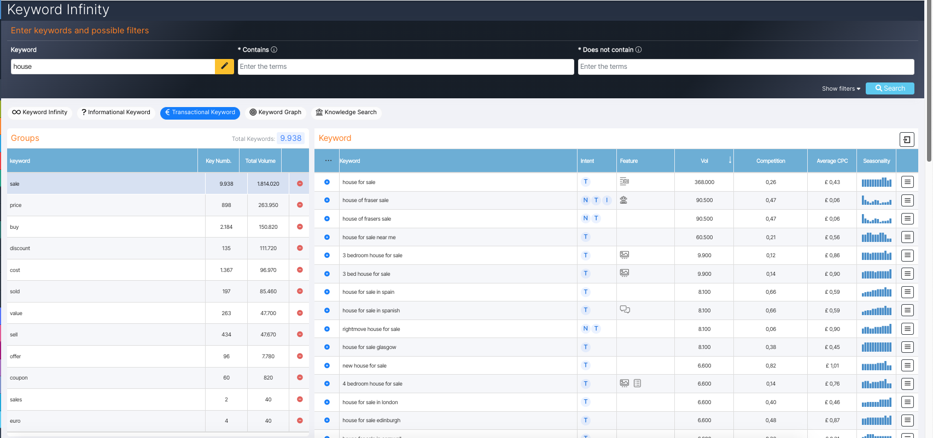Remove the 'sale' group with red minus icon
Viewport: 933px width, 438px height.
click(300, 184)
